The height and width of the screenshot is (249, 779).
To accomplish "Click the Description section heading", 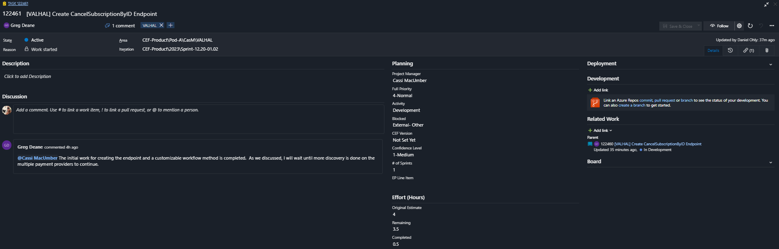I will 16,64.
